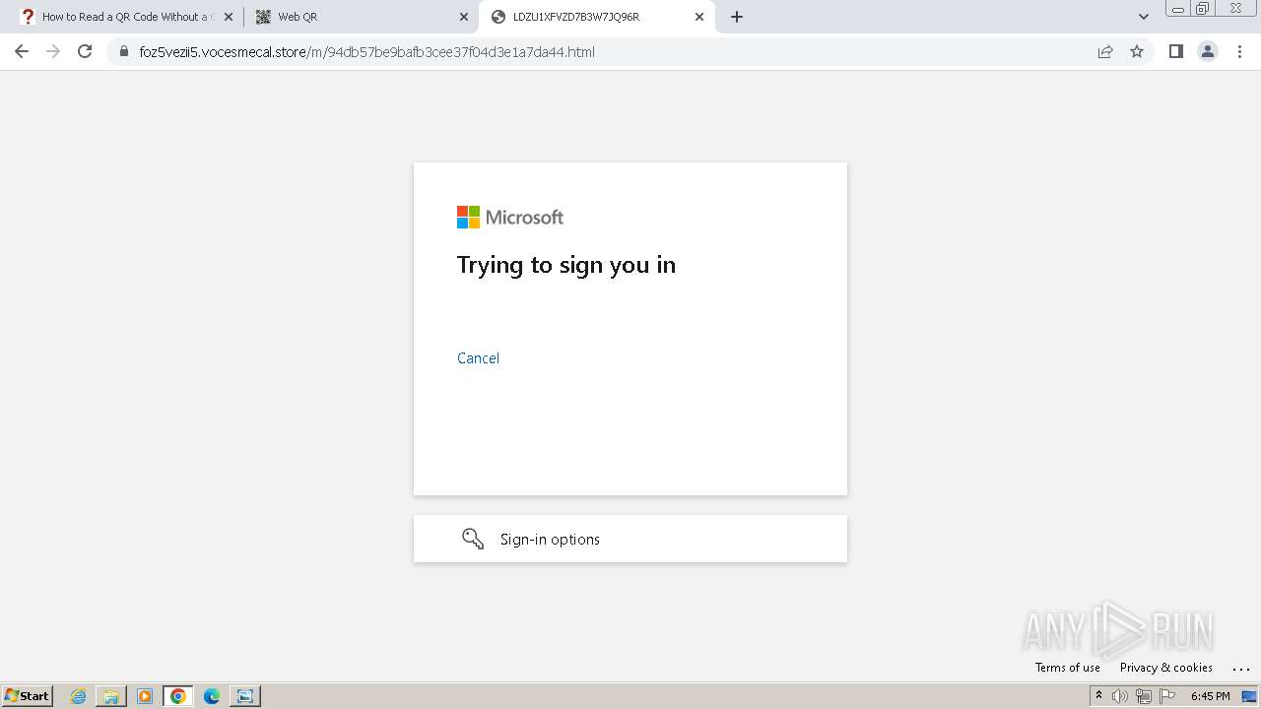Open a new browser tab
Image resolution: width=1261 pixels, height=709 pixels.
pos(737,17)
